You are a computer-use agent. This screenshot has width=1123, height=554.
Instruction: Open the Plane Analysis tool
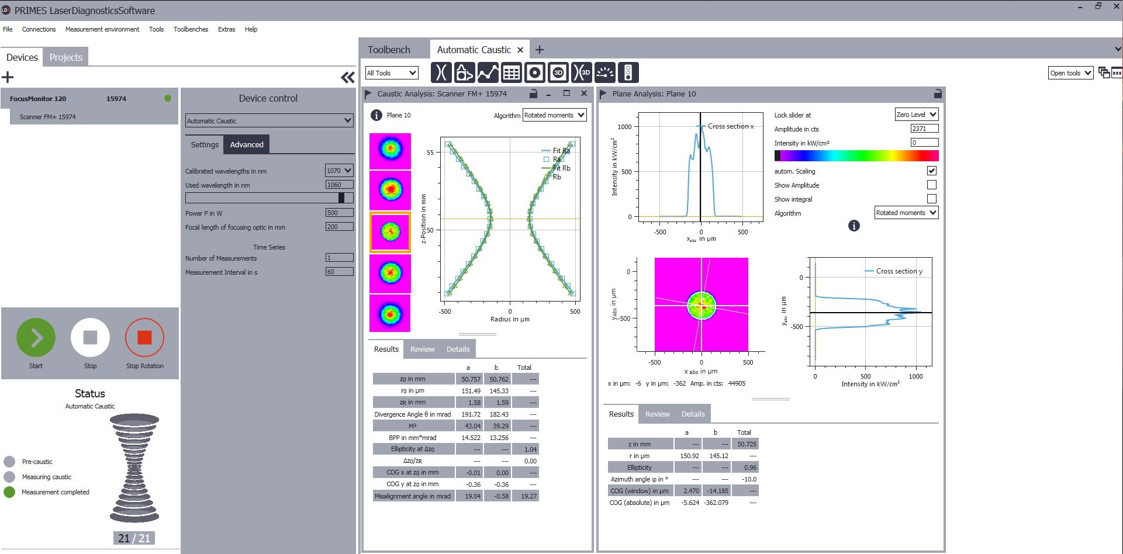[465, 72]
